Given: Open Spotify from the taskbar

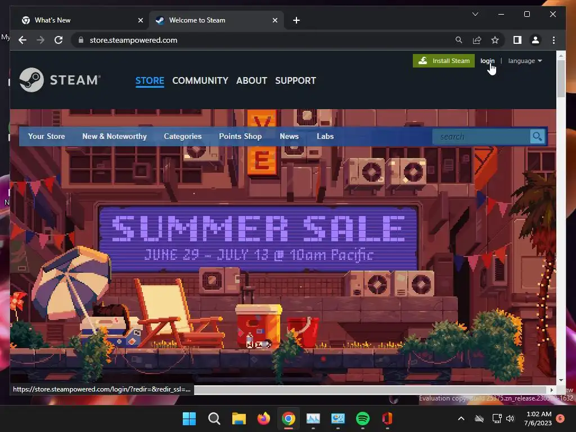Looking at the screenshot, I should coord(363,418).
